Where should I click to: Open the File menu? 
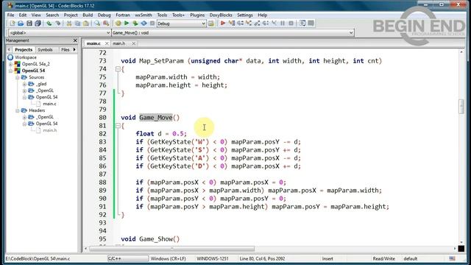click(x=10, y=15)
